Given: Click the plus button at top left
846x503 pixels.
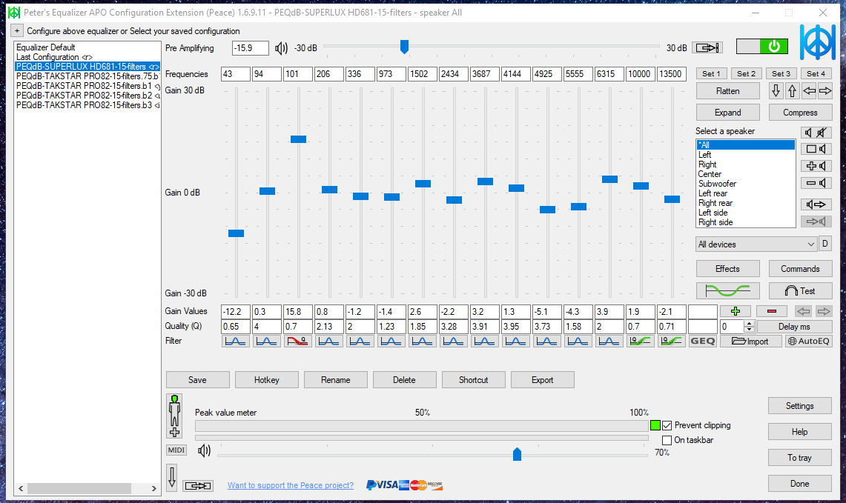Looking at the screenshot, I should tap(17, 30).
